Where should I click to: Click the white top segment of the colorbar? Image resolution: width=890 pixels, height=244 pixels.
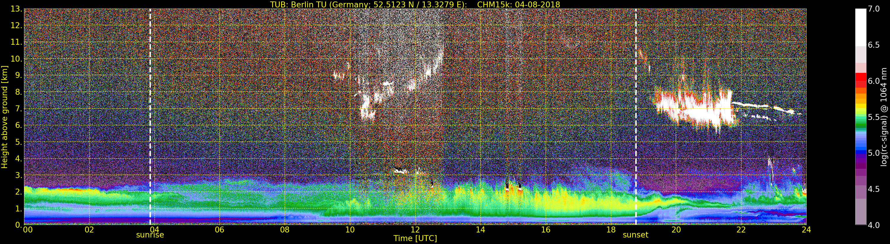coord(861,27)
